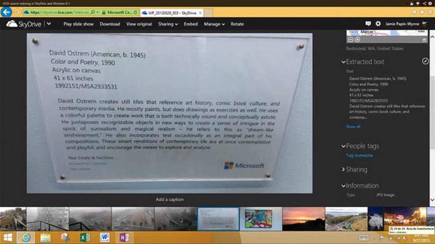Click the main plaque photo
This screenshot has height=244, width=435.
point(169,113)
